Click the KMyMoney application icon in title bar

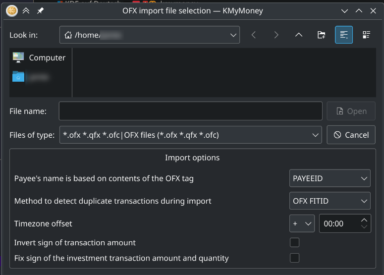pyautogui.click(x=12, y=11)
